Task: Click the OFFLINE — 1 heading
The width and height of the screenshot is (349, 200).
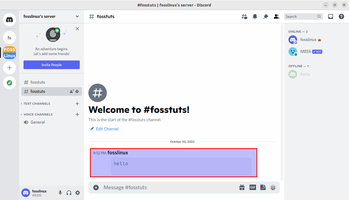Action: click(298, 66)
